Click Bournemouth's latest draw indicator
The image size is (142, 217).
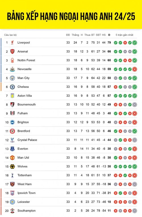tap(135, 104)
